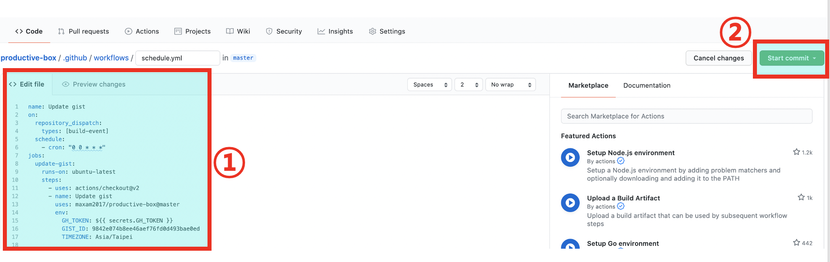Click the Setup Node.js environment play icon

570,158
